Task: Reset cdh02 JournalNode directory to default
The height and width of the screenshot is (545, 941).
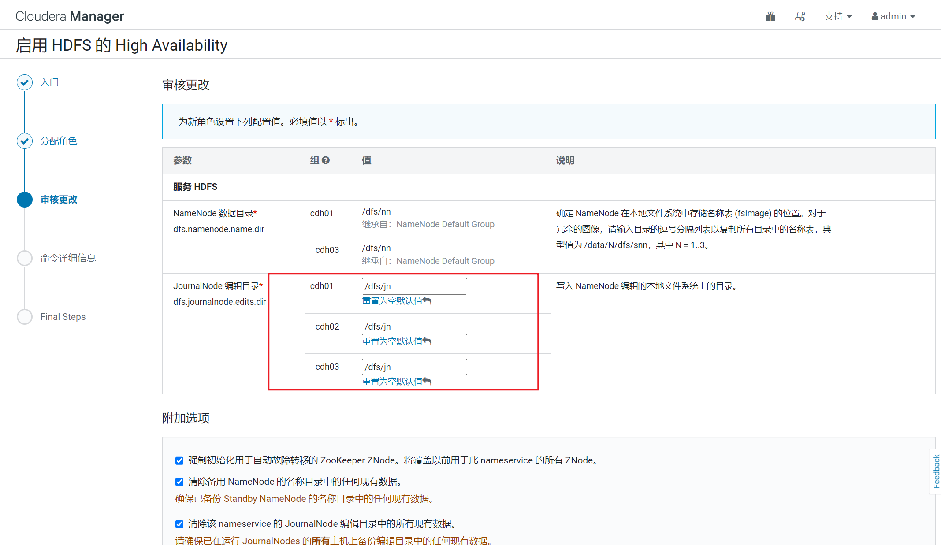Action: [x=396, y=341]
